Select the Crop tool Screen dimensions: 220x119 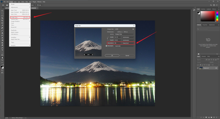(x=2, y=21)
